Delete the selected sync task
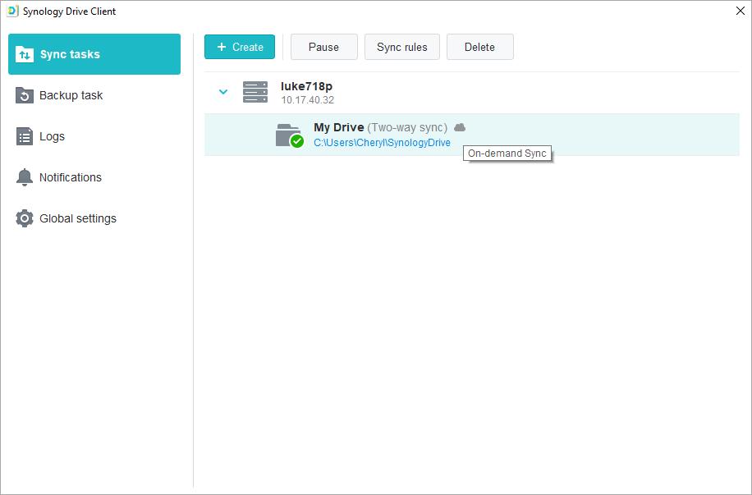This screenshot has width=752, height=495. click(480, 47)
